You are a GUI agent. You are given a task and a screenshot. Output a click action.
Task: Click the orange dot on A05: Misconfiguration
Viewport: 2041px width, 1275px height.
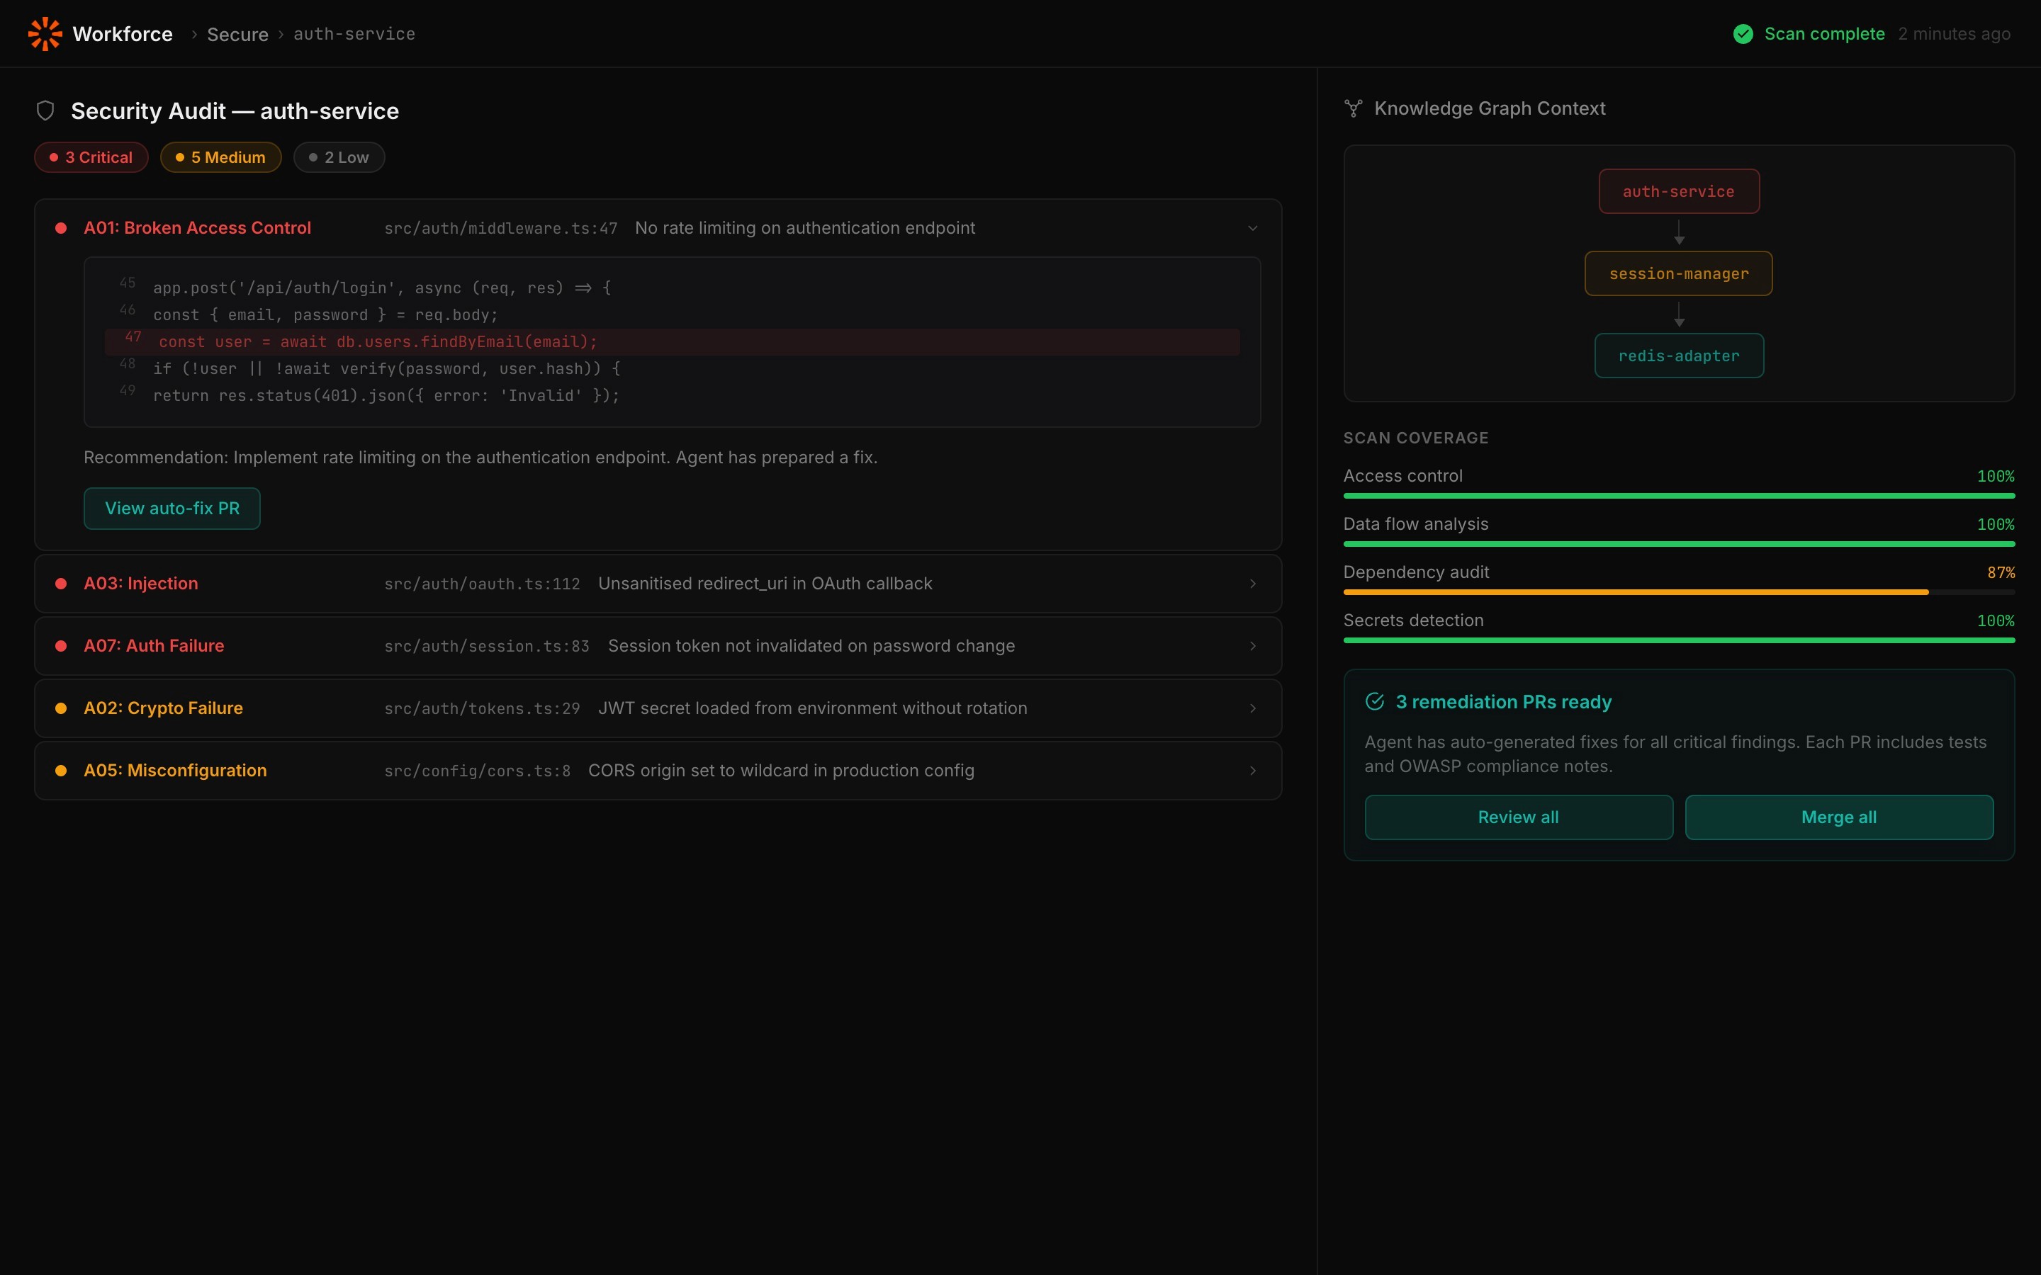(x=61, y=771)
